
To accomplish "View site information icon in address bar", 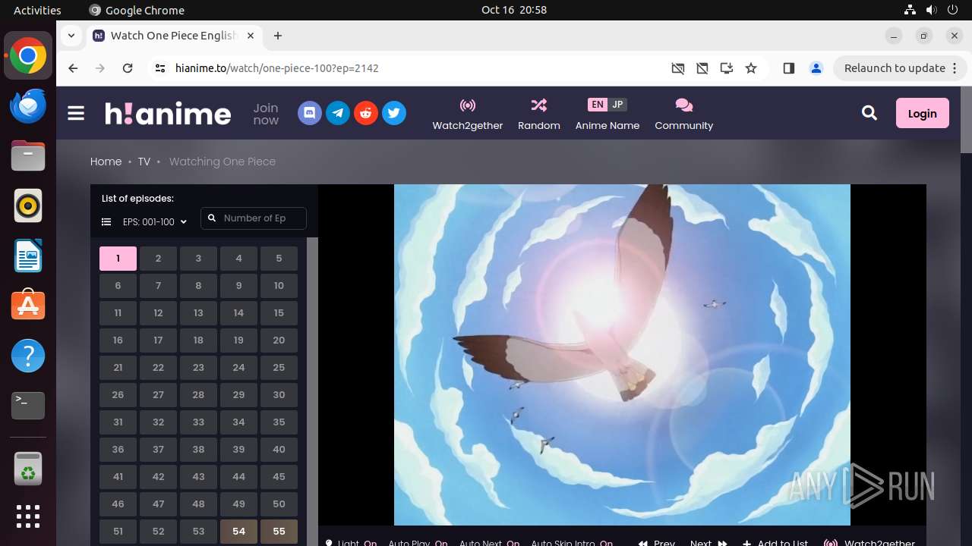I will coord(160,68).
